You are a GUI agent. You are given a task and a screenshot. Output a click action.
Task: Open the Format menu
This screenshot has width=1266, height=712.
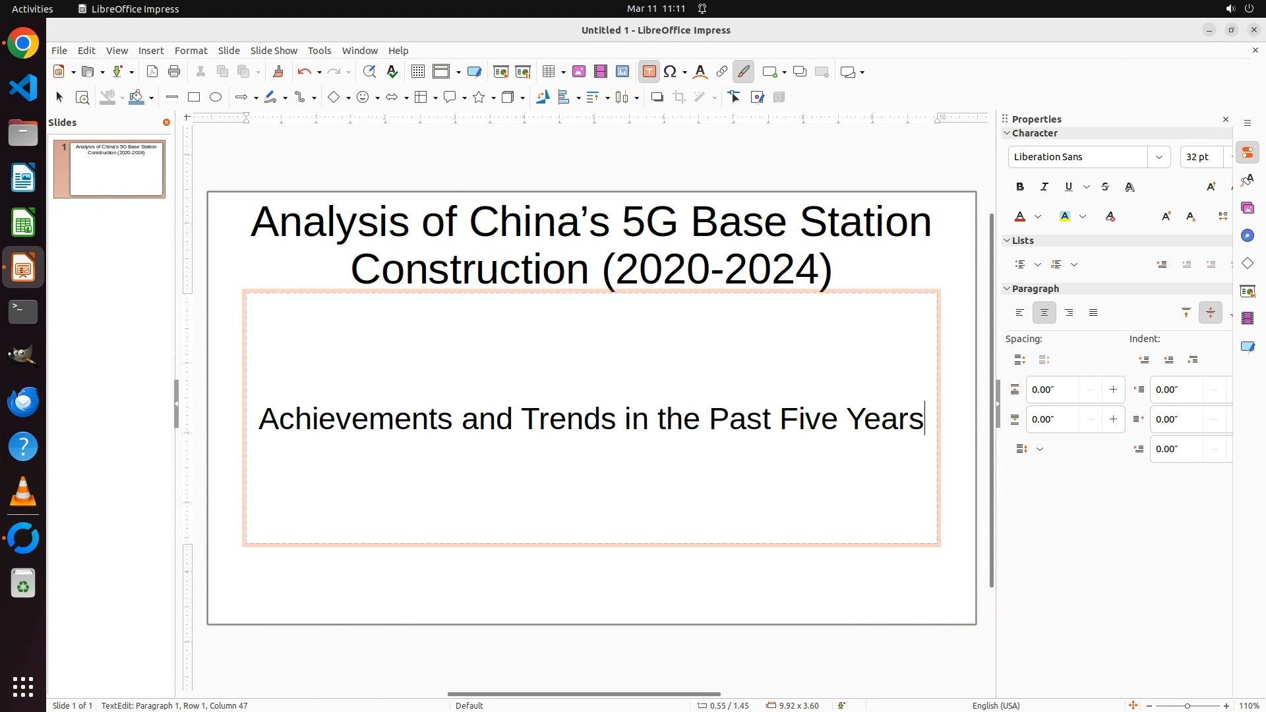click(x=191, y=51)
